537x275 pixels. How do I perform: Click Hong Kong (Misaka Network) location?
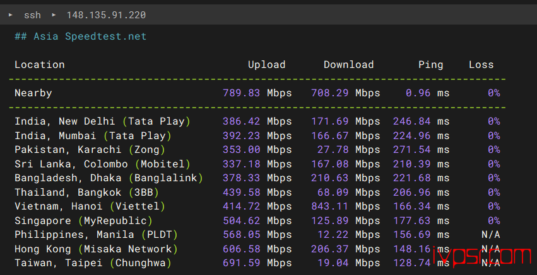pyautogui.click(x=96, y=249)
